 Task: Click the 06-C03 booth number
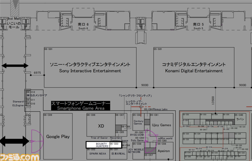114,144
